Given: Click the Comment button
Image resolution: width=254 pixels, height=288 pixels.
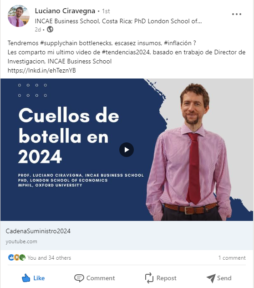Looking at the screenshot, I should click(95, 278).
